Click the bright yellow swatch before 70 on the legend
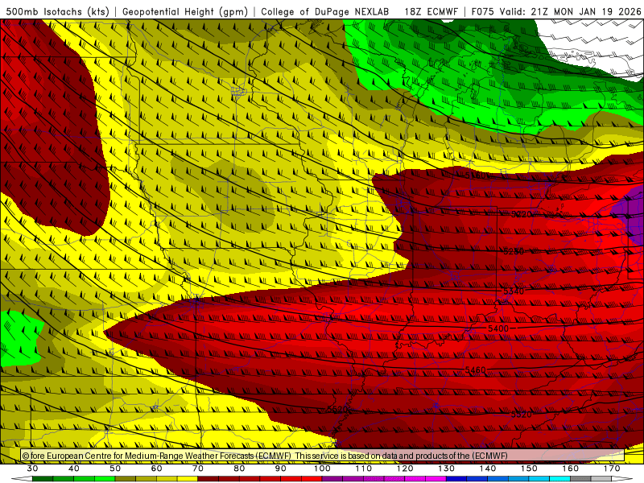 tap(188, 479)
